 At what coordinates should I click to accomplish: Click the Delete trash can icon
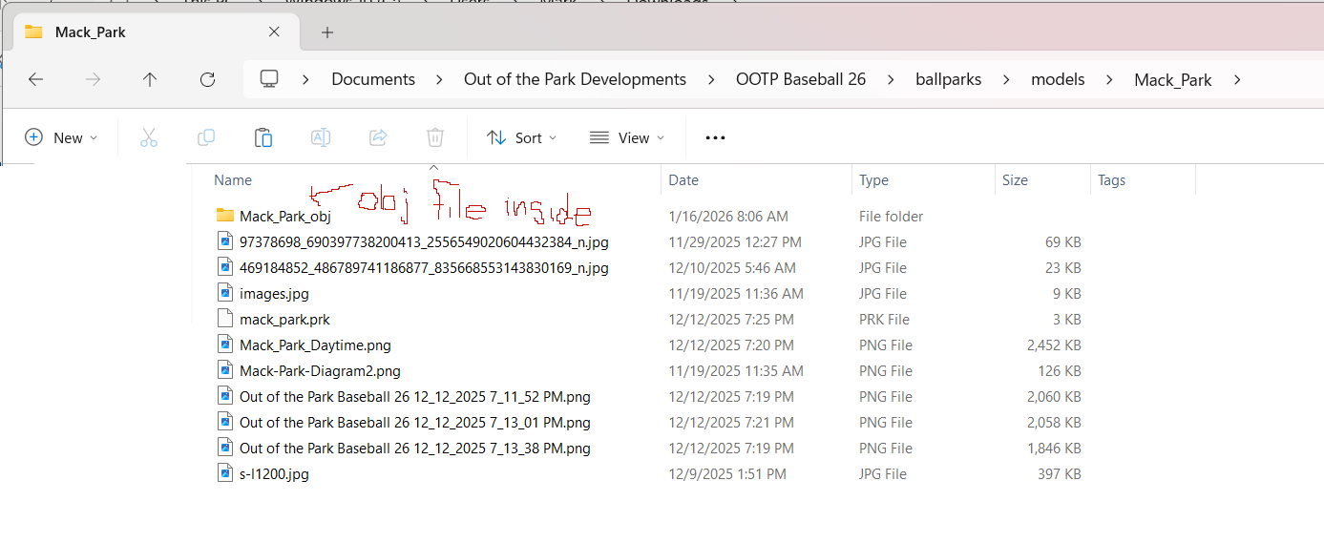(435, 137)
